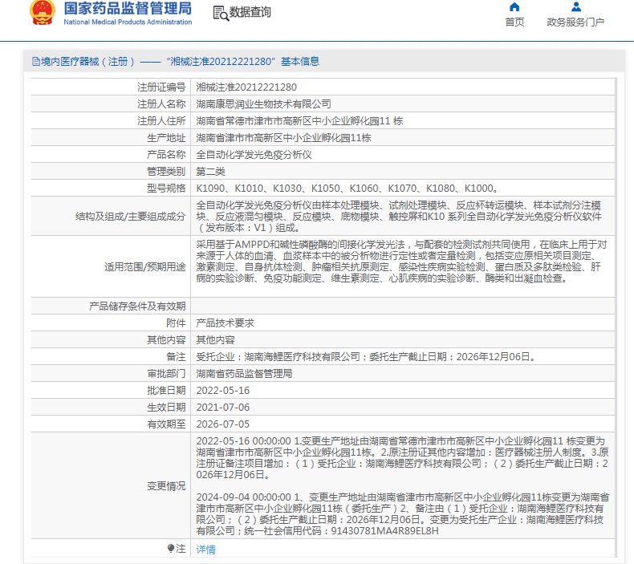Click the 数据查询 magnifier document icon
This screenshot has width=634, height=564.
[220, 13]
